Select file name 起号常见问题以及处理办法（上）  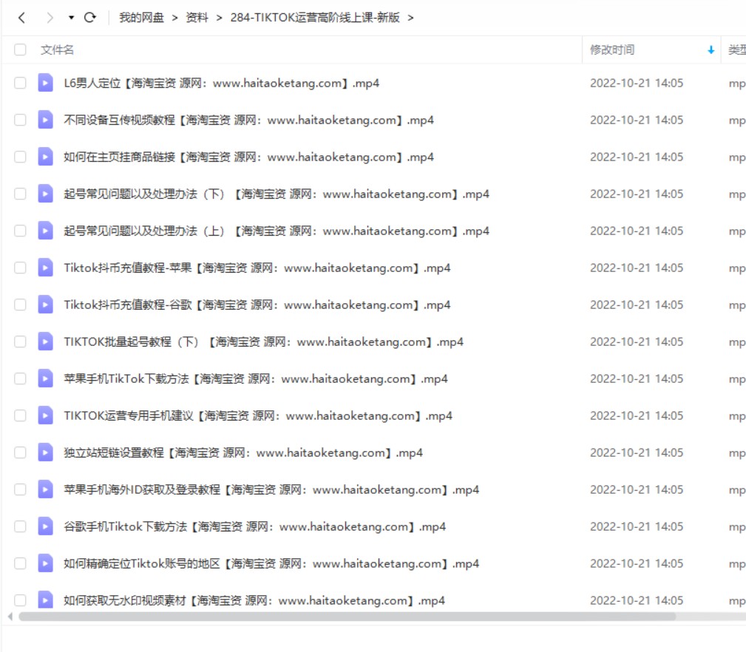pos(277,231)
